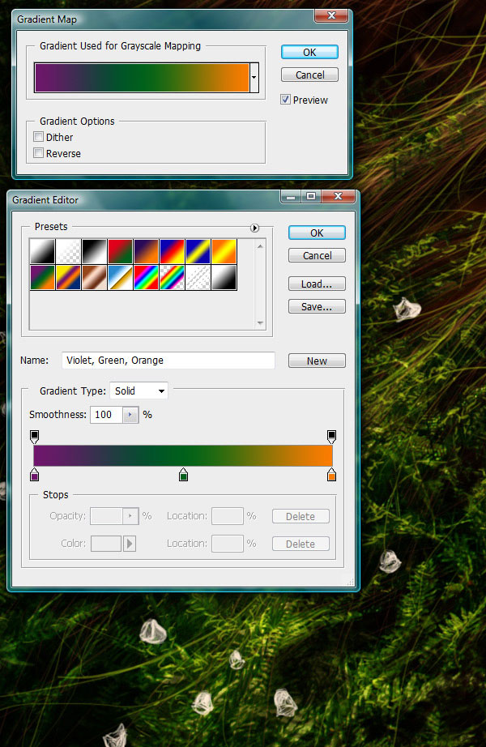Close the Gradient Map dialog
Screen dimensions: 486x747
pos(331,15)
